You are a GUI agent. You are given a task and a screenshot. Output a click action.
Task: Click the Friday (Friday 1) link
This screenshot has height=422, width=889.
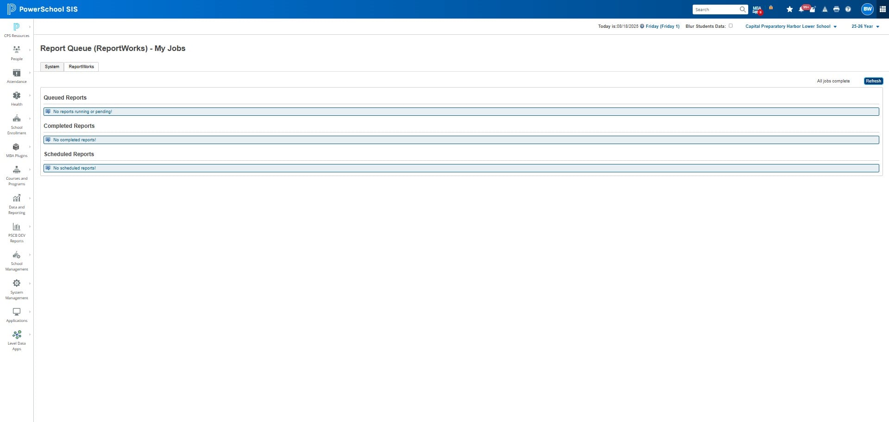[x=663, y=26]
